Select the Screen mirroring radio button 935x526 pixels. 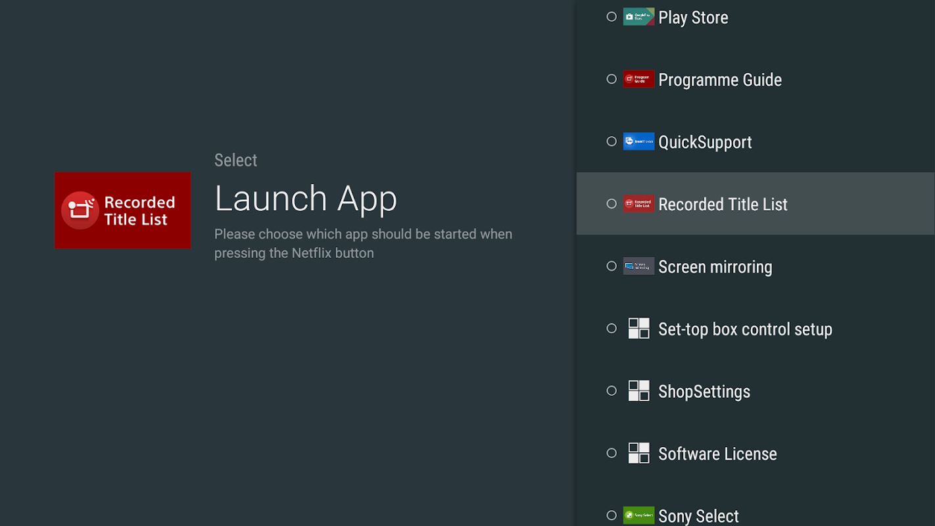pos(611,266)
